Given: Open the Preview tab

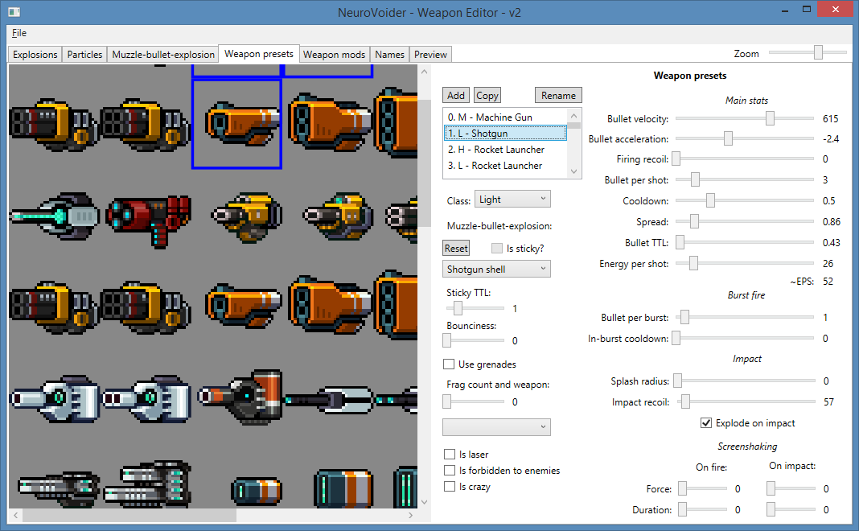Looking at the screenshot, I should [430, 54].
